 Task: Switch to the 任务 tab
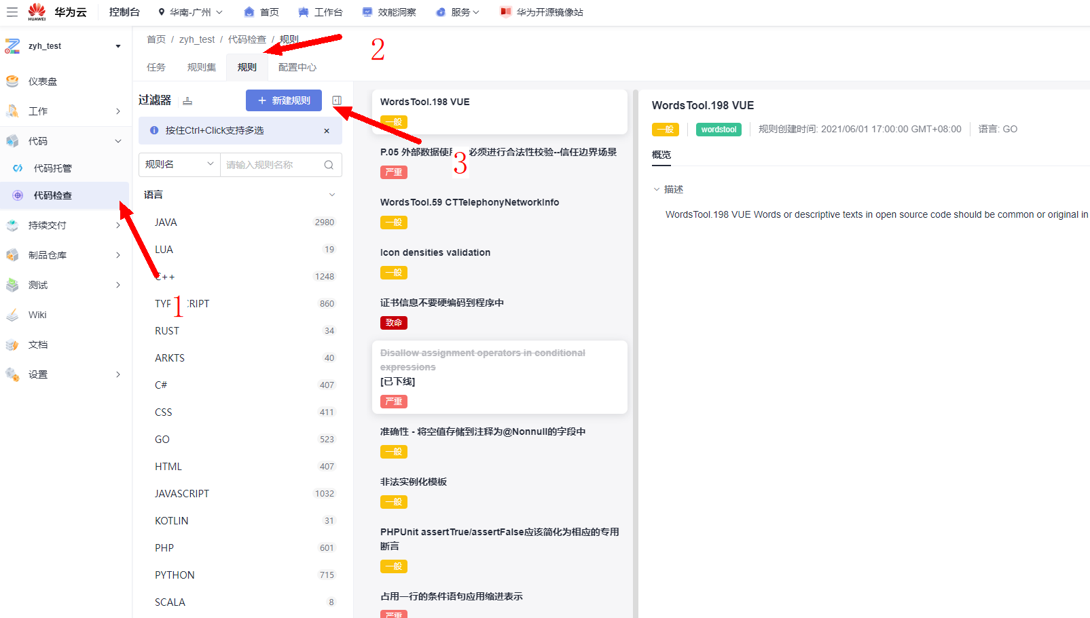156,67
